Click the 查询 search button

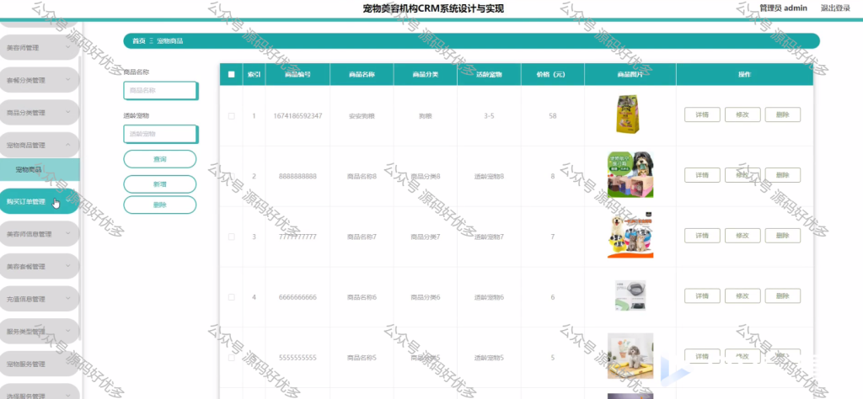pos(159,159)
